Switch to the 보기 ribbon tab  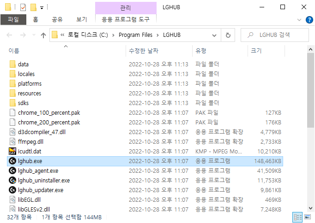(82, 20)
